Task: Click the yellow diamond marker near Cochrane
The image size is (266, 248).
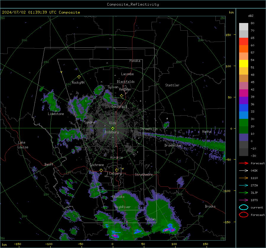Action: [x=101, y=170]
